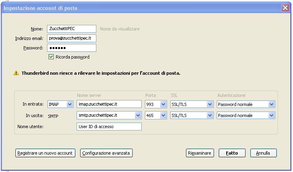Screen dimensions: 293x172
Task: Click the SMTP outgoing protocol label
Action: pos(53,116)
